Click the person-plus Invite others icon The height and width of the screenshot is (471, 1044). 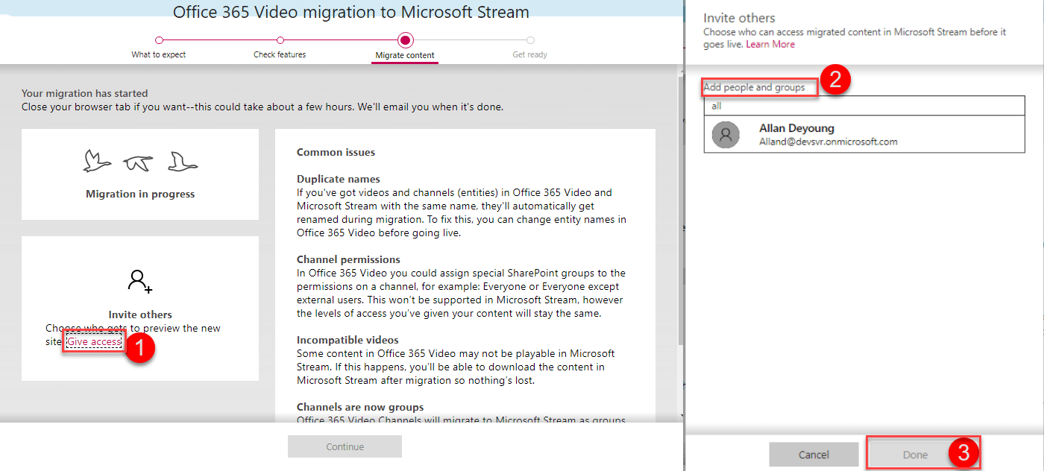click(140, 281)
